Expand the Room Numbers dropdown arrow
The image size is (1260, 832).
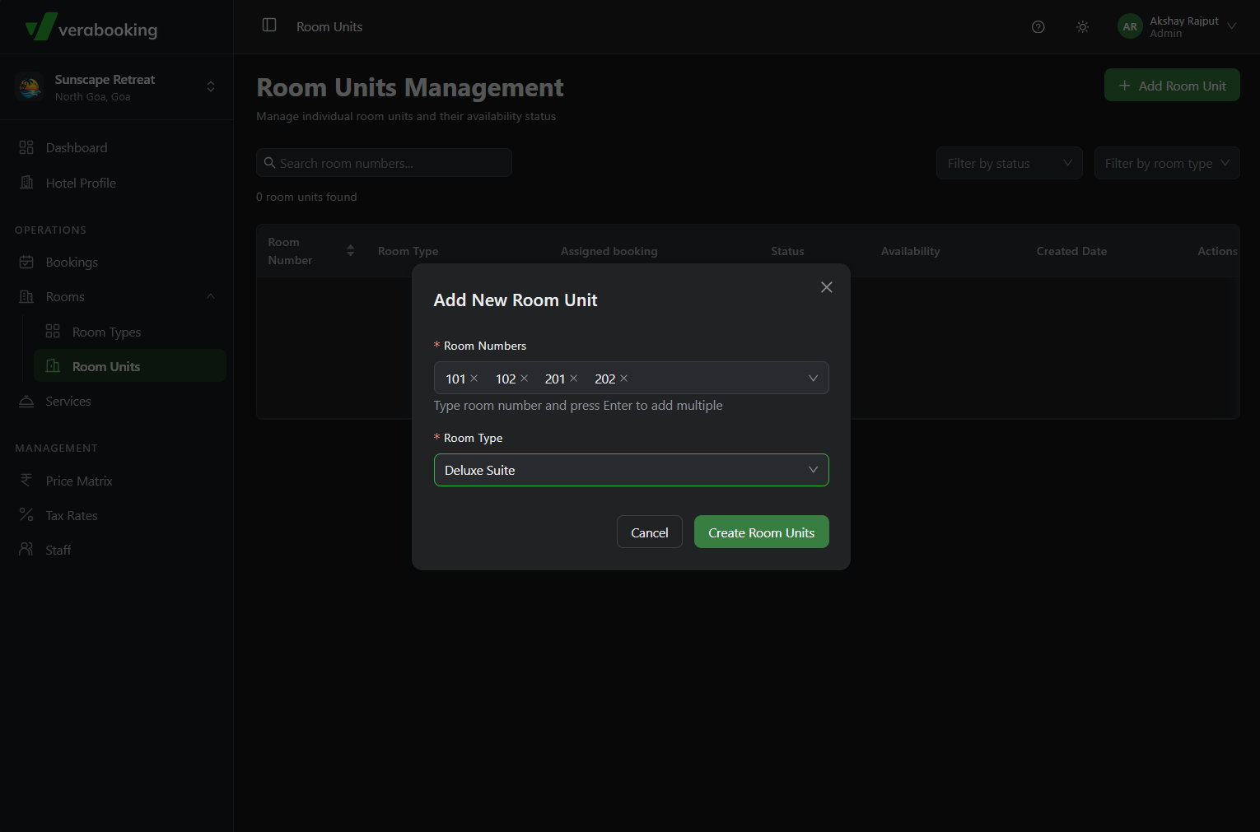[813, 379]
